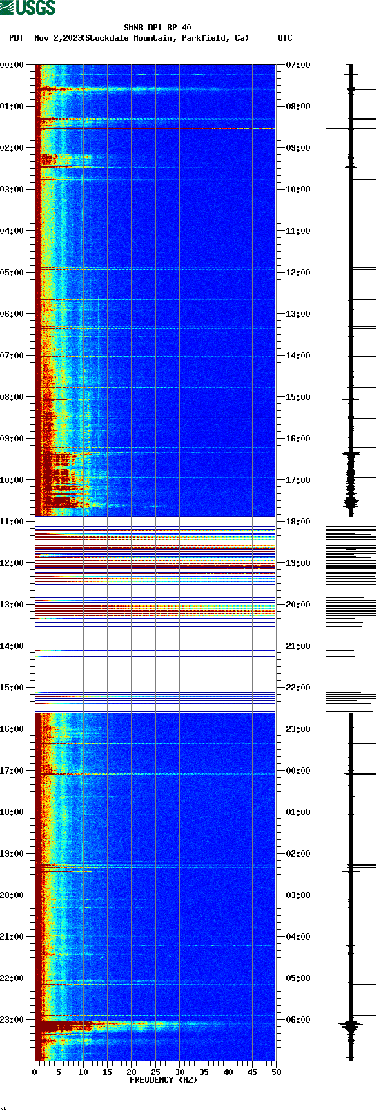
Task: Click the 10:00 UTC time label on the right axis
Action: click(297, 190)
